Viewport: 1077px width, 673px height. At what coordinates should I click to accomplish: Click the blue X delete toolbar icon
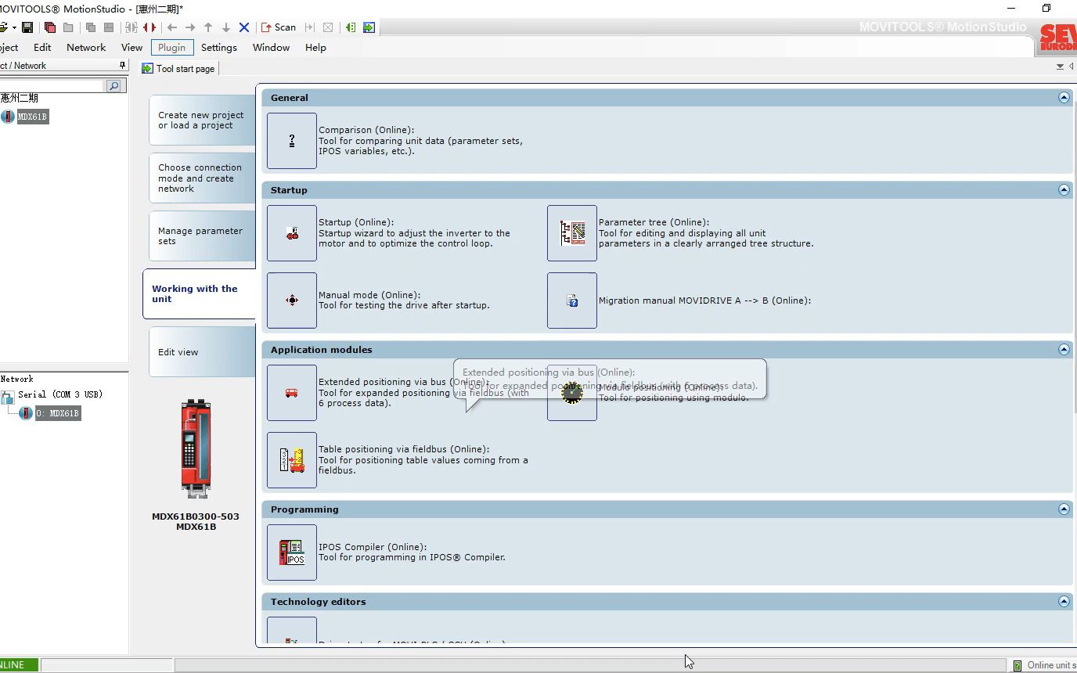[244, 27]
